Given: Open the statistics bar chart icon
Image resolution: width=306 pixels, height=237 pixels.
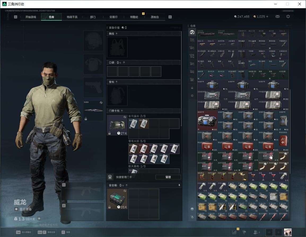Looking at the screenshot, I should 234,232.
